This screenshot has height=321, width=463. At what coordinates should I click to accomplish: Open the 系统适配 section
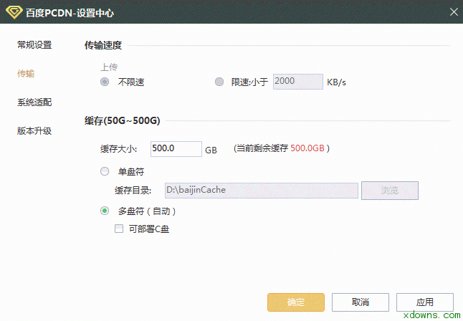point(34,102)
